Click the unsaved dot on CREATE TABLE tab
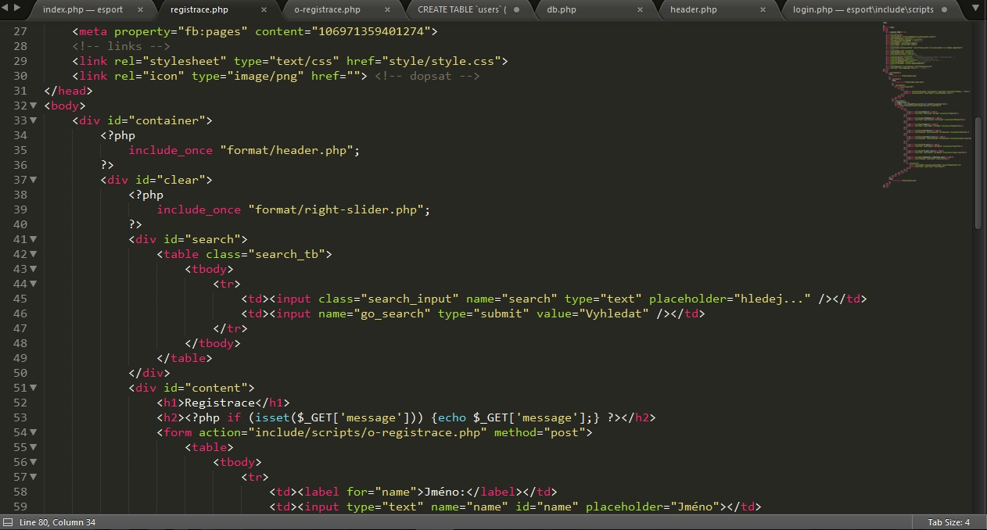The image size is (987, 530). pyautogui.click(x=516, y=9)
